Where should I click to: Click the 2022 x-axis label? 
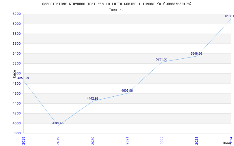coord(162,141)
